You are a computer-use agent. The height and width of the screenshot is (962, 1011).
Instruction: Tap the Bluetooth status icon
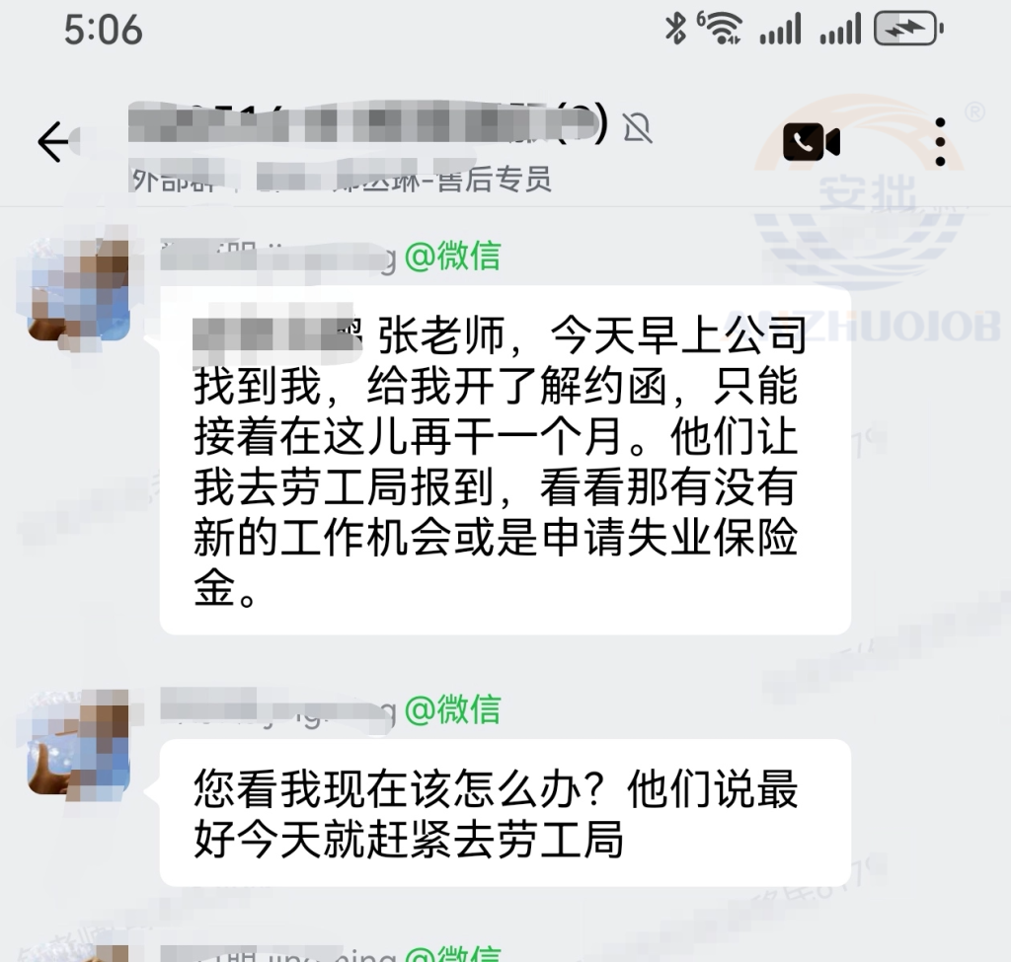coord(675,29)
